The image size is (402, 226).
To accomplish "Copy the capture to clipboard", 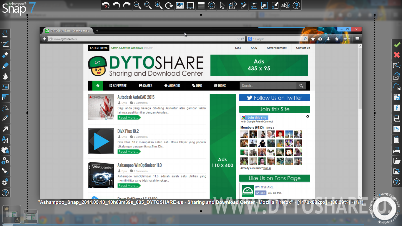I will tap(397, 140).
